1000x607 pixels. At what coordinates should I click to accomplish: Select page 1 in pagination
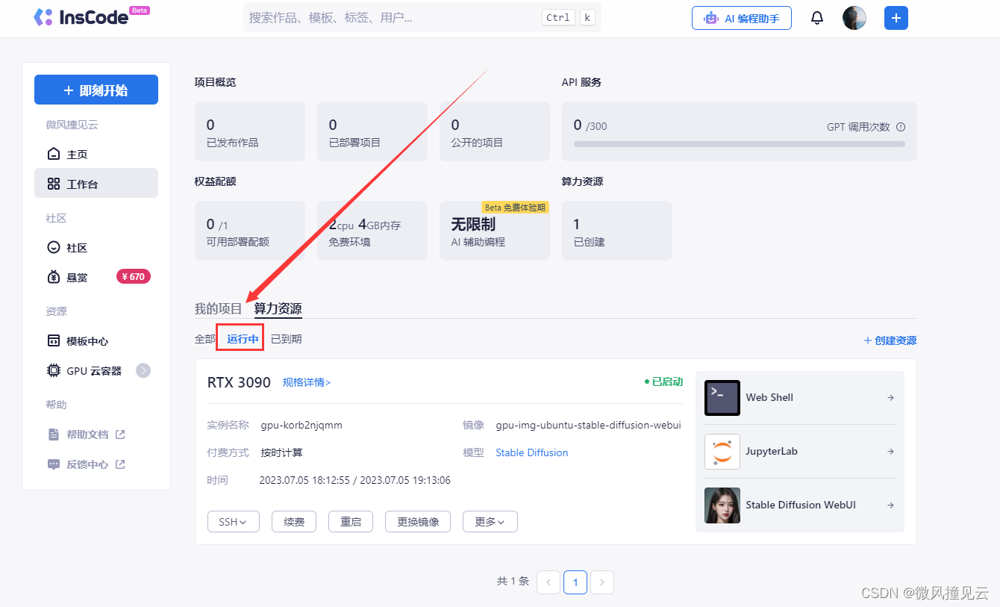[x=575, y=582]
